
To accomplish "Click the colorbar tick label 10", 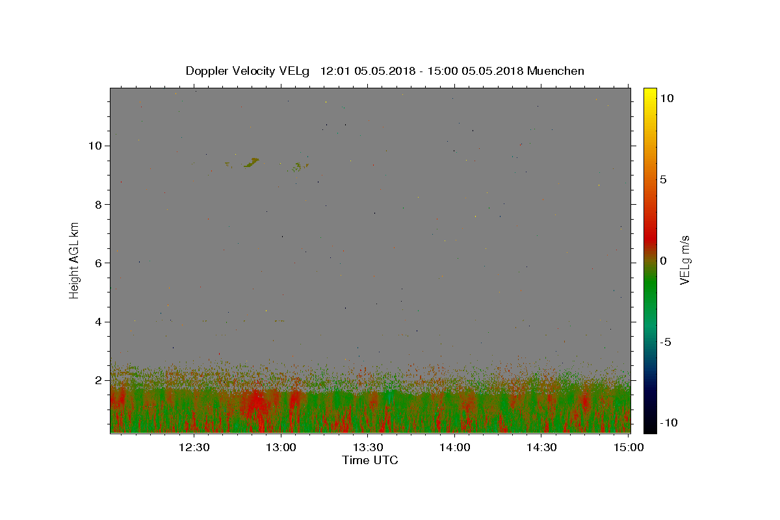I will pyautogui.click(x=667, y=98).
